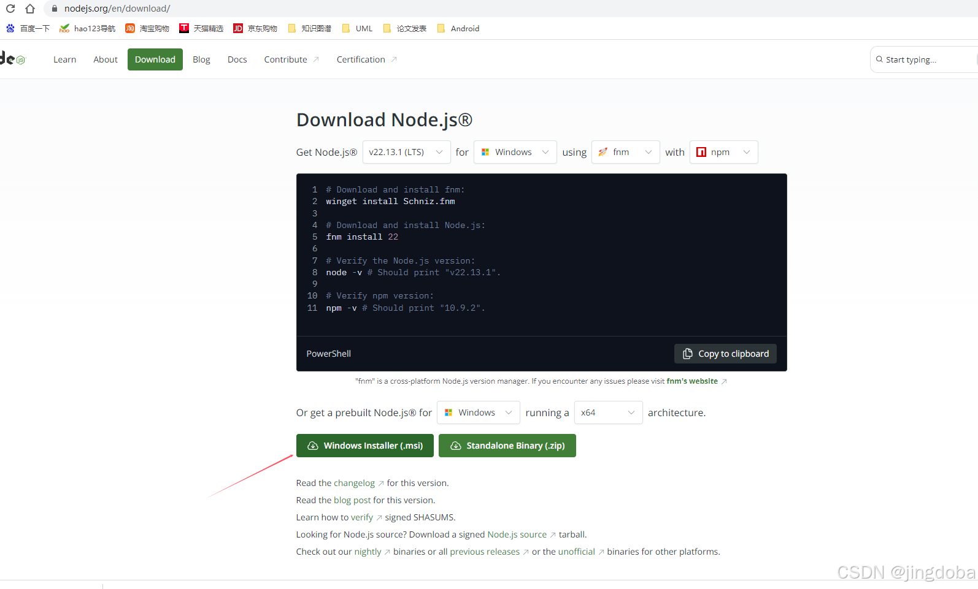Download the Windows Installer (.msi)
978x589 pixels.
(365, 446)
